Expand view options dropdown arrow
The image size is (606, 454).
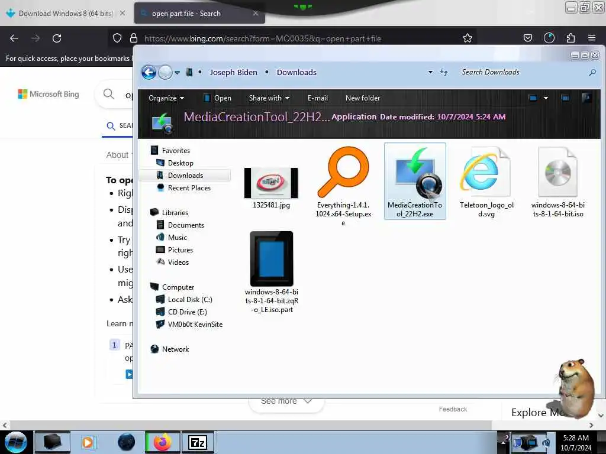pos(546,98)
